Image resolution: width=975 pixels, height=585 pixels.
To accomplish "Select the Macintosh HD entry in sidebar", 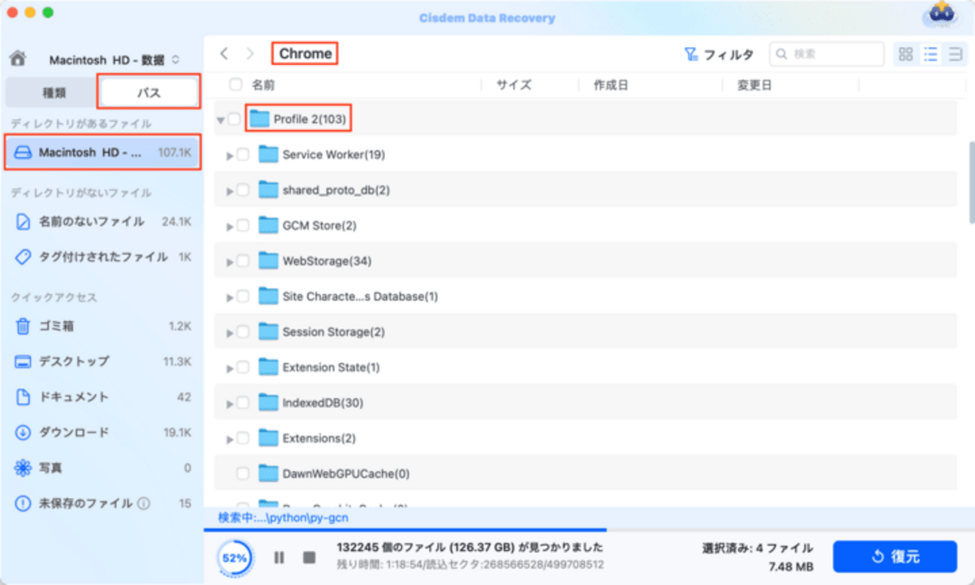I will [102, 152].
